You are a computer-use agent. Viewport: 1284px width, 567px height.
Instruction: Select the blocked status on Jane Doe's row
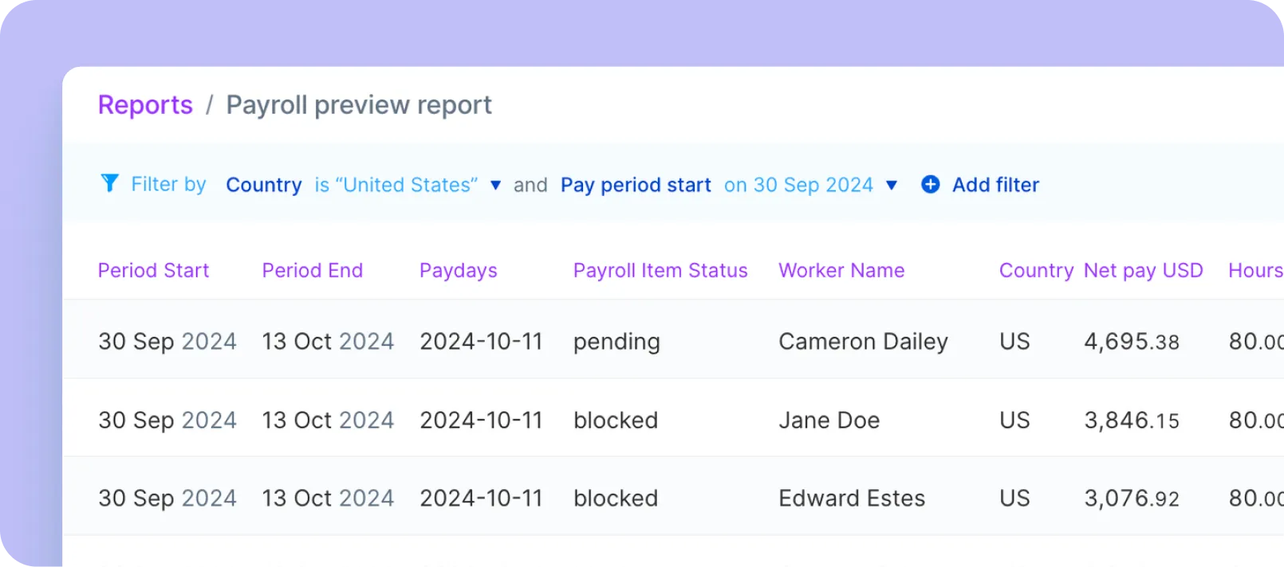click(616, 420)
